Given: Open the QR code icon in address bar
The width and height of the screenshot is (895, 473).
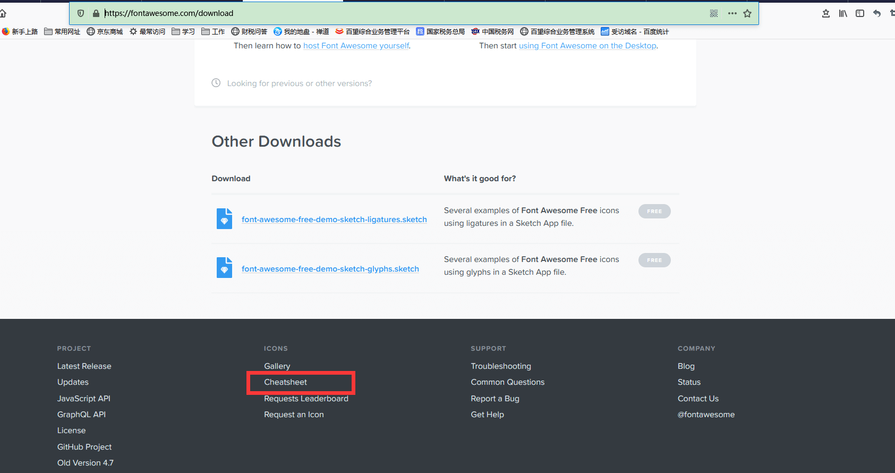Looking at the screenshot, I should 714,13.
